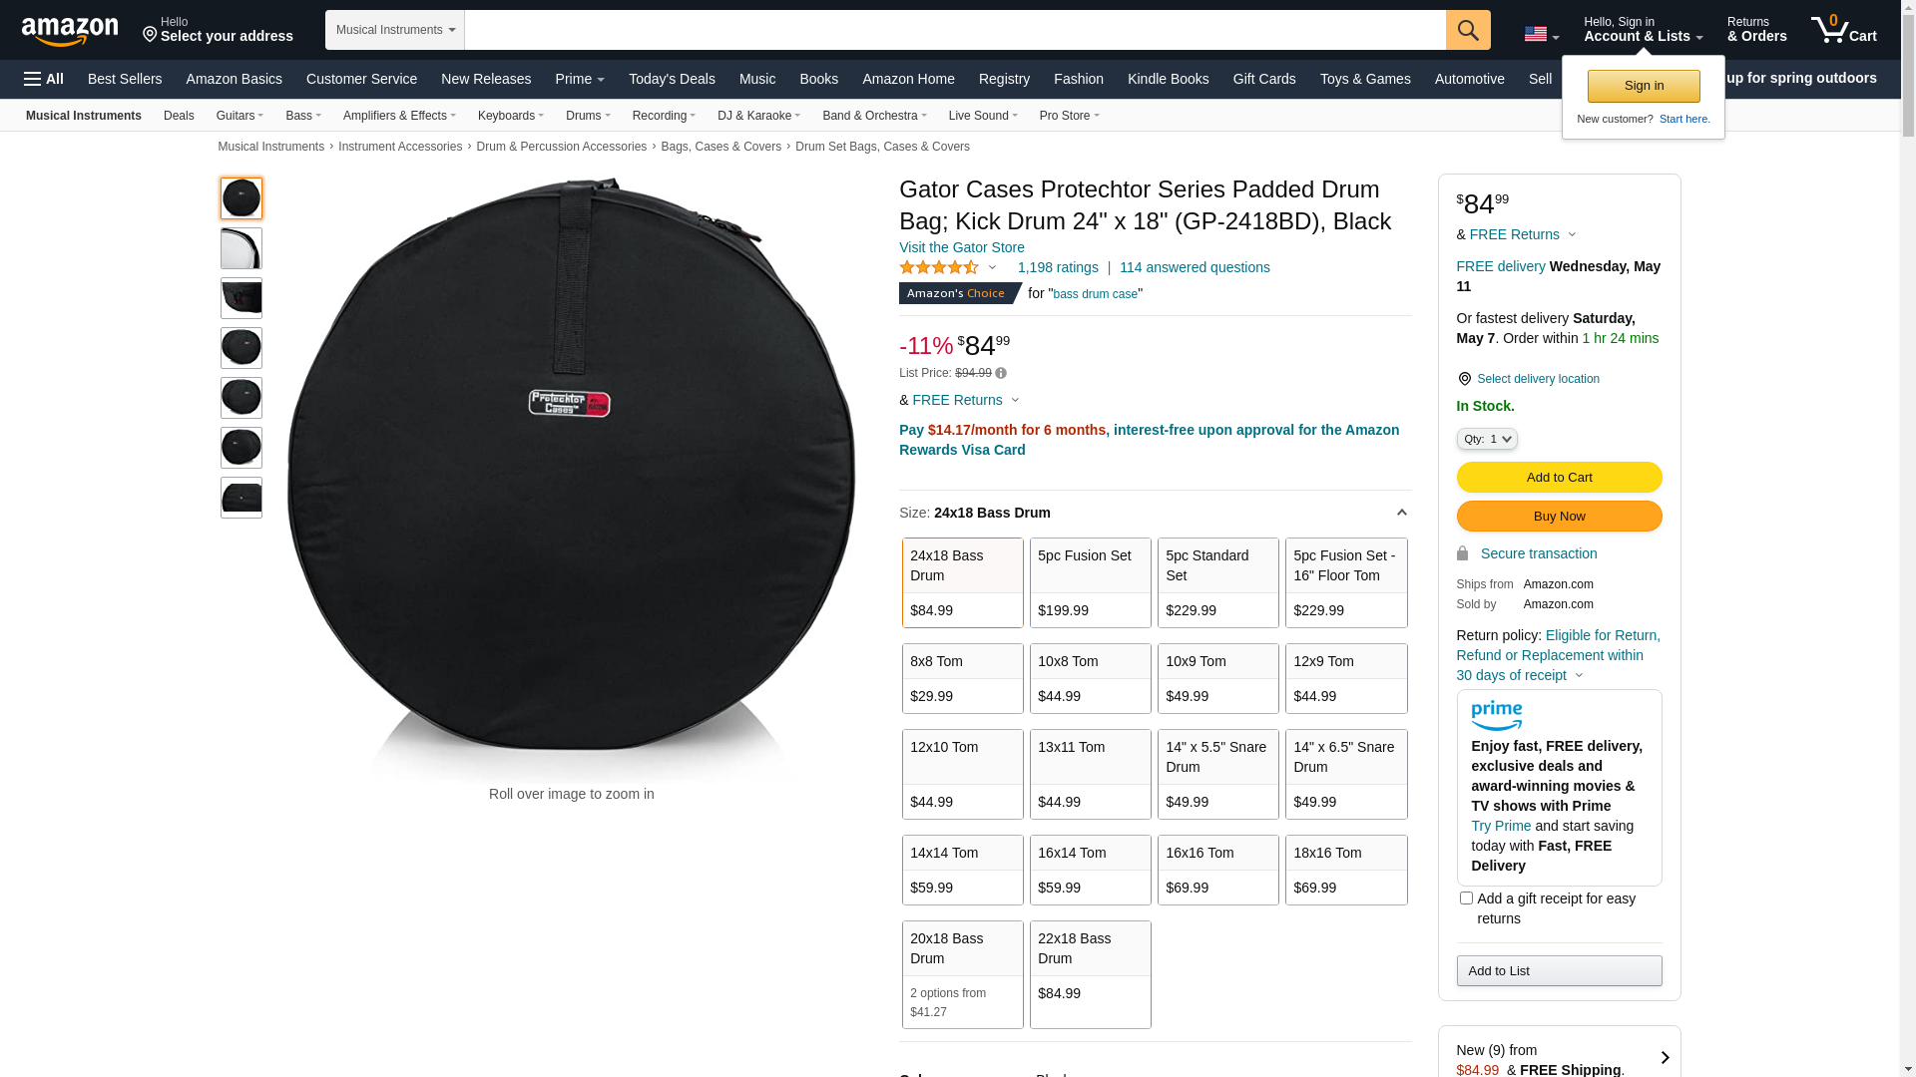Click the search magnifier button
This screenshot has width=1916, height=1077.
point(1467,30)
